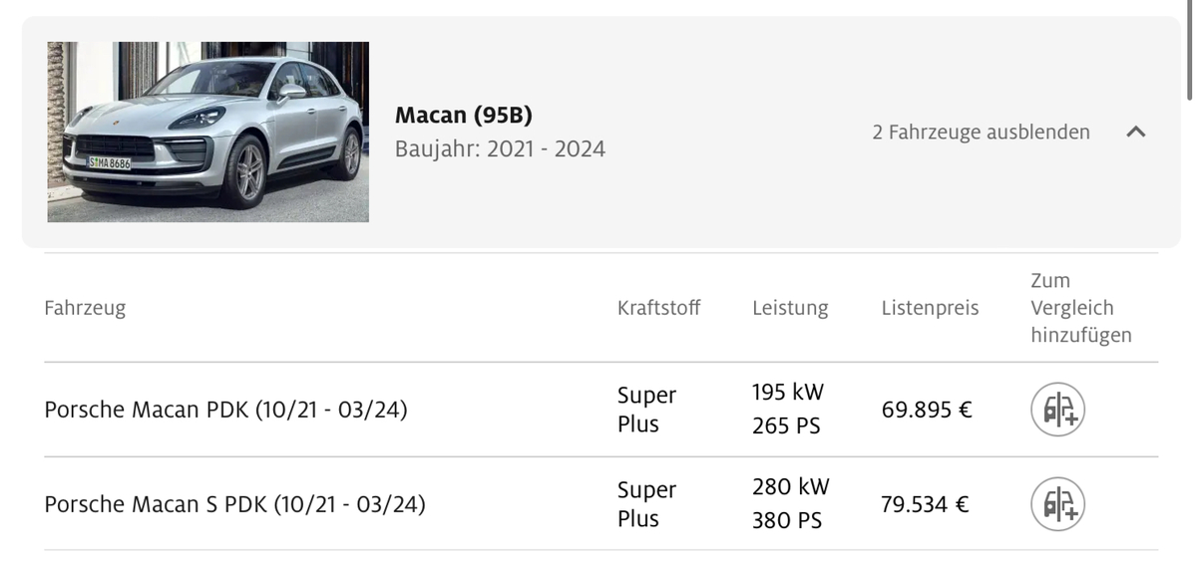Click Super Plus fuel in Macan S row

(646, 504)
